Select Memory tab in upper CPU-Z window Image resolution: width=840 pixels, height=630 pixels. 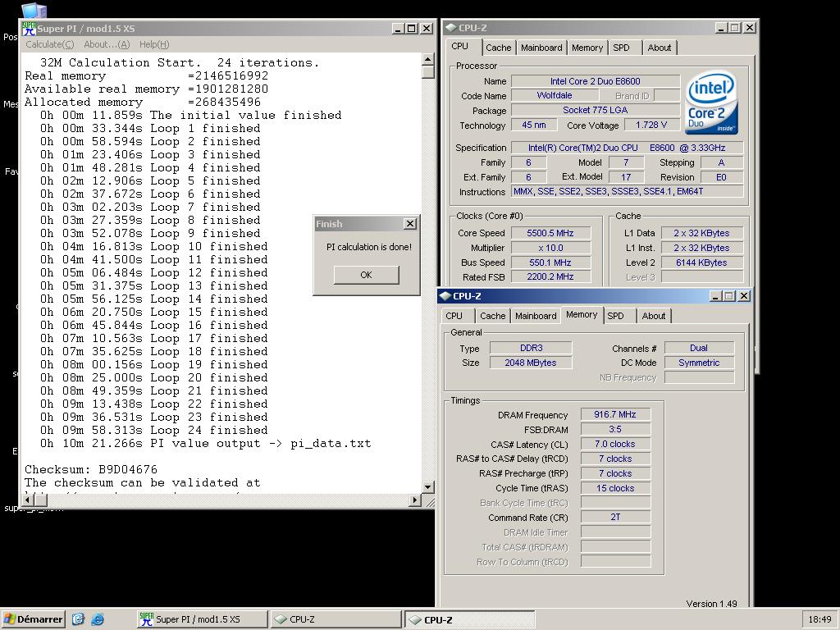tap(587, 48)
